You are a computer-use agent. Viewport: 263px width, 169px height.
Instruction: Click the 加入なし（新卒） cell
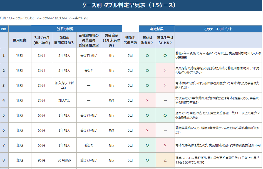coord(64,85)
